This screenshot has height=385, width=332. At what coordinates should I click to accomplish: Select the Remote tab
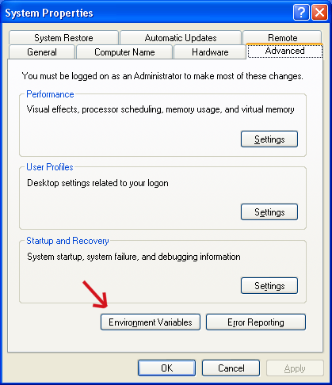click(x=282, y=37)
